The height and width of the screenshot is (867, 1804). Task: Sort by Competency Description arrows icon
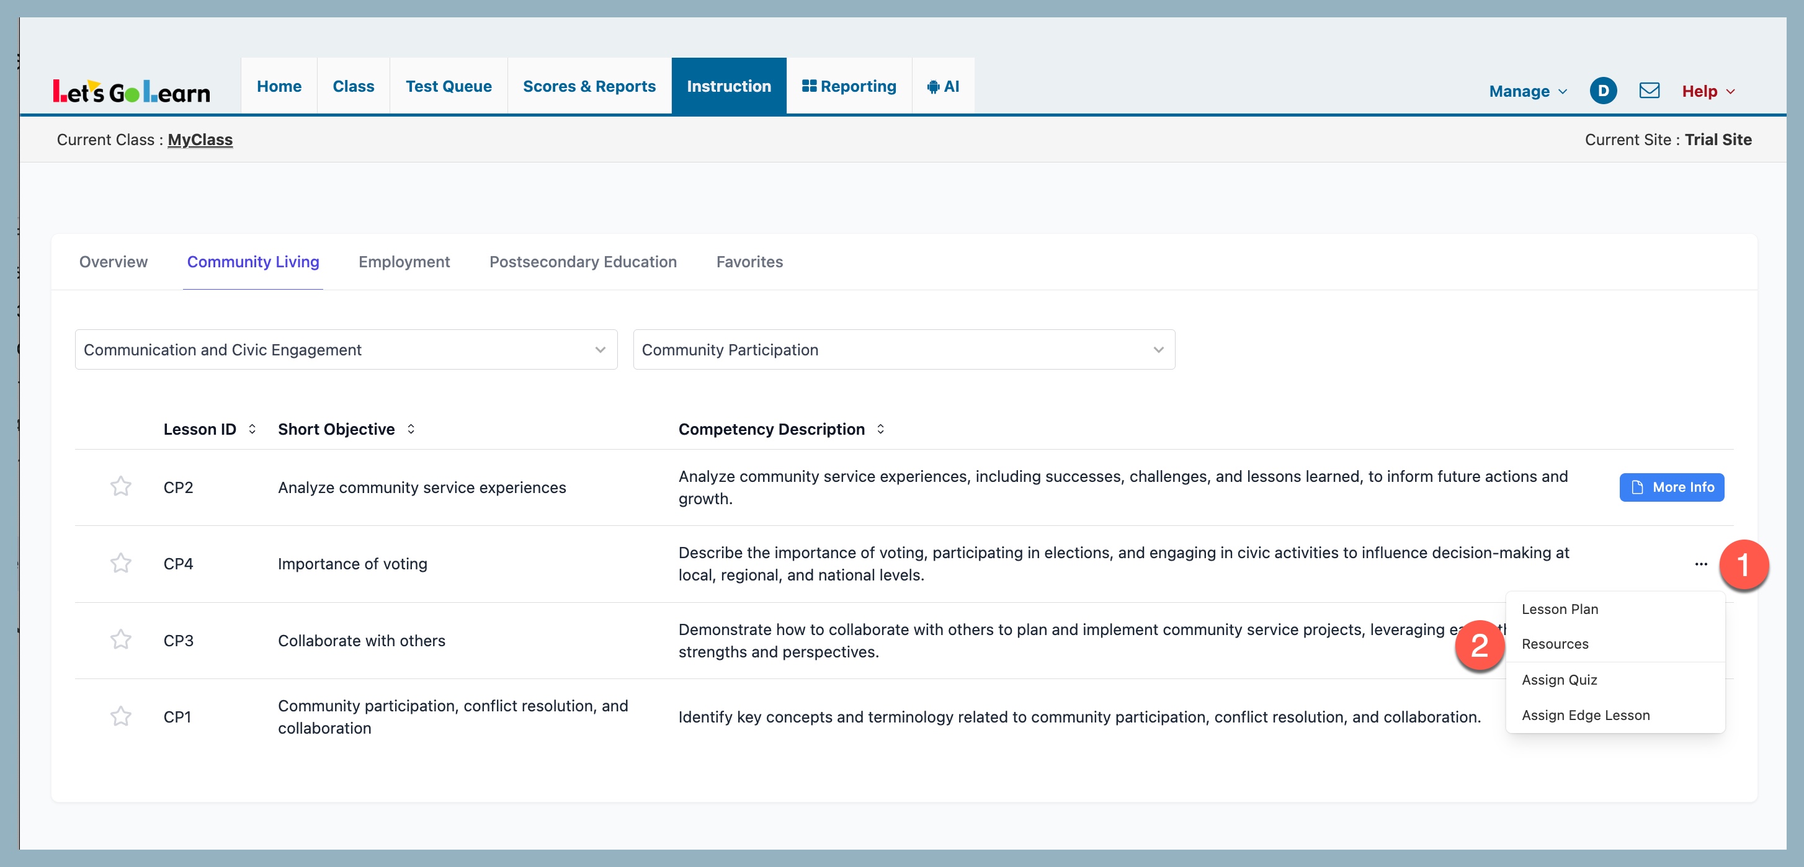pos(880,429)
